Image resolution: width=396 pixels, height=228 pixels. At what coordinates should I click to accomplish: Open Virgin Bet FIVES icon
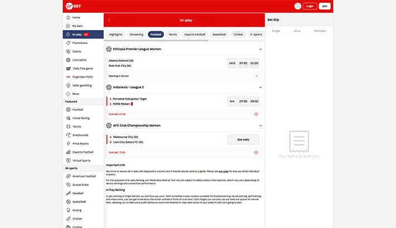68,77
